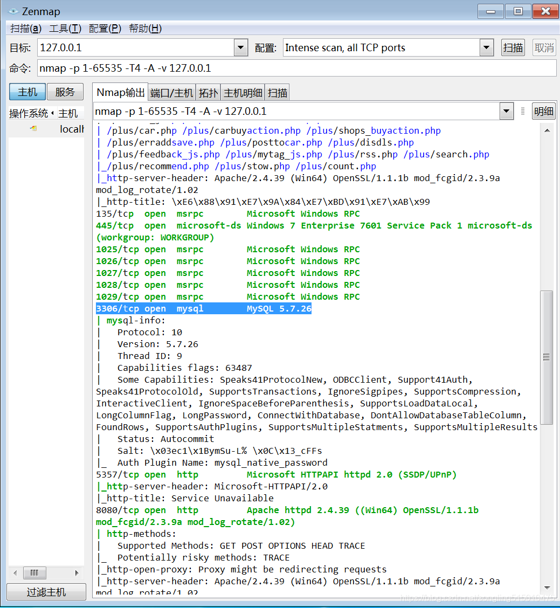The height and width of the screenshot is (608, 560).
Task: Close the Zenmap window
Action: [545, 11]
